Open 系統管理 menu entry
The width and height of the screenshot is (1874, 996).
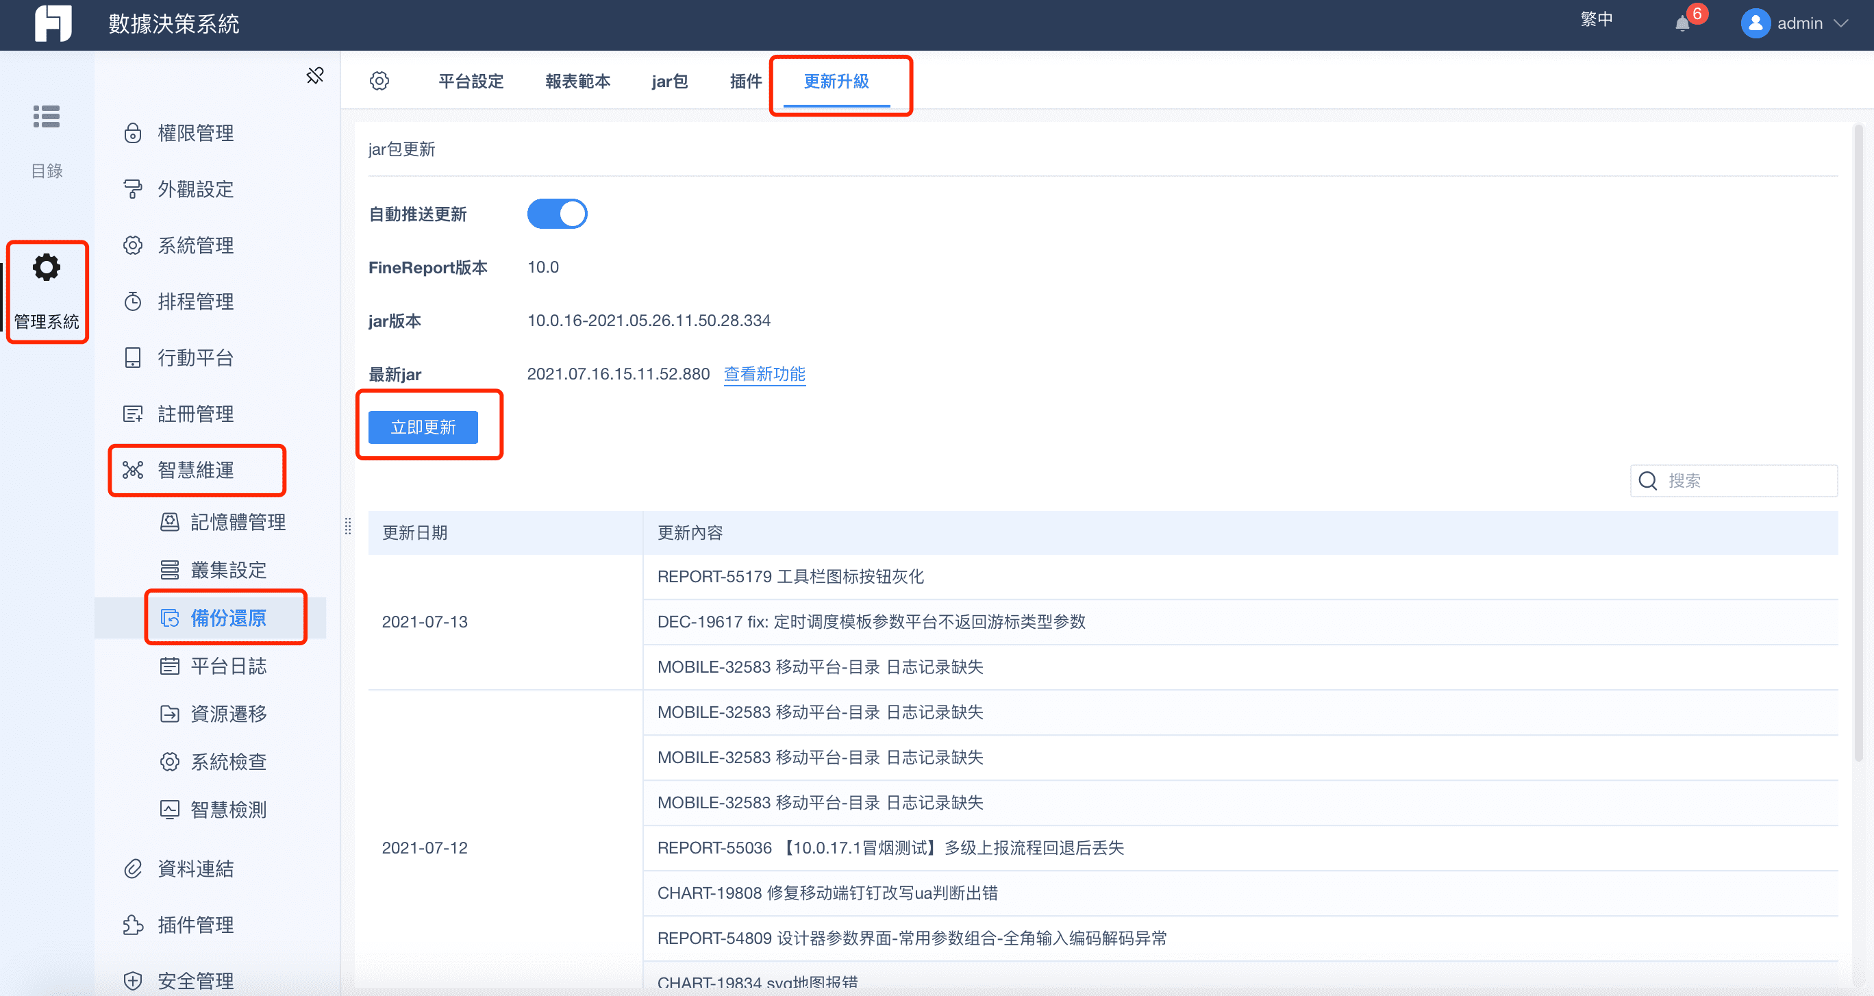coord(196,245)
